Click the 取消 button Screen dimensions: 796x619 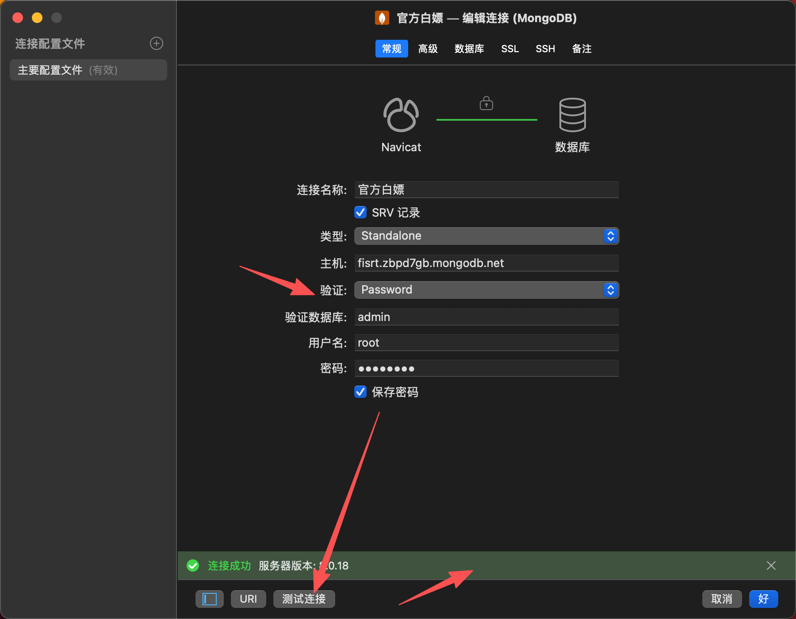tap(722, 599)
